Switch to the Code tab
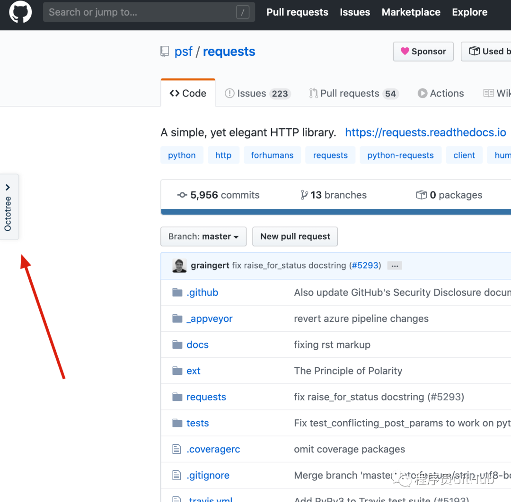 click(188, 93)
